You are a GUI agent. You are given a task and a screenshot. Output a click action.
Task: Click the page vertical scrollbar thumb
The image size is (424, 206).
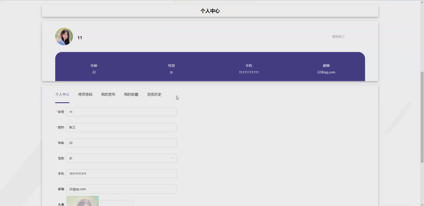[422, 117]
